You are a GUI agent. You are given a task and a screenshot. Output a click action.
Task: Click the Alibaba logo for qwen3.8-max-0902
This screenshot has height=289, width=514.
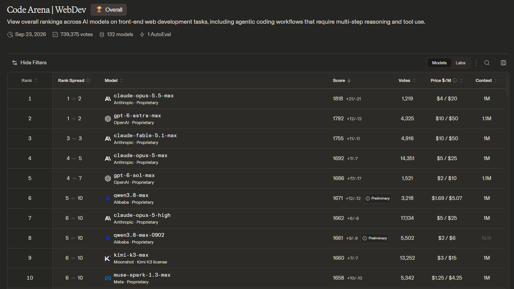pos(108,238)
